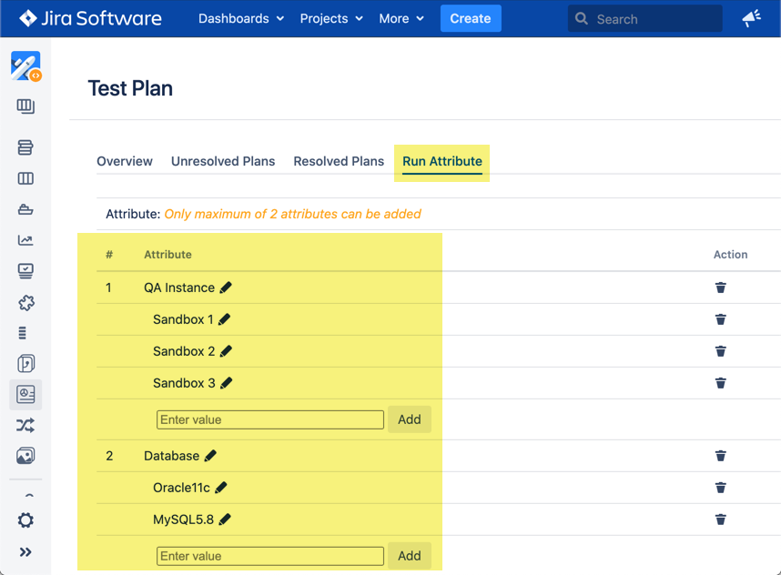Open the chart reports sidebar icon
The image size is (781, 575).
(25, 240)
